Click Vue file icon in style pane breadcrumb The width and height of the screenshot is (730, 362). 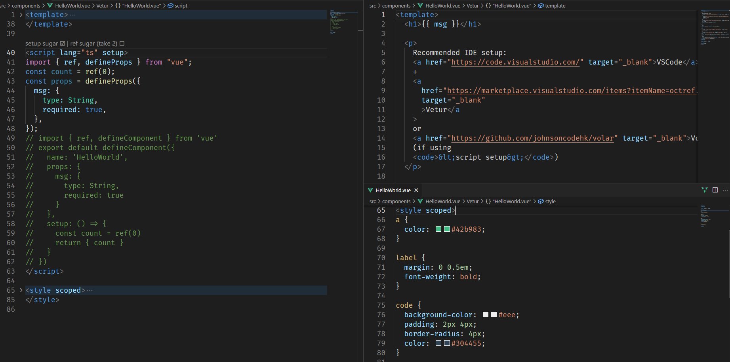(x=420, y=201)
